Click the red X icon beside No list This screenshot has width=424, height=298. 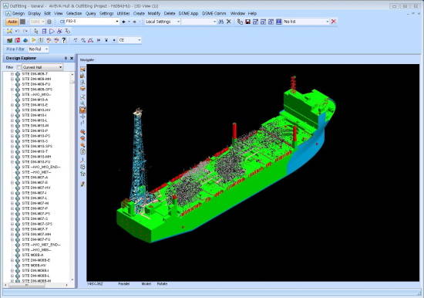[x=333, y=22]
